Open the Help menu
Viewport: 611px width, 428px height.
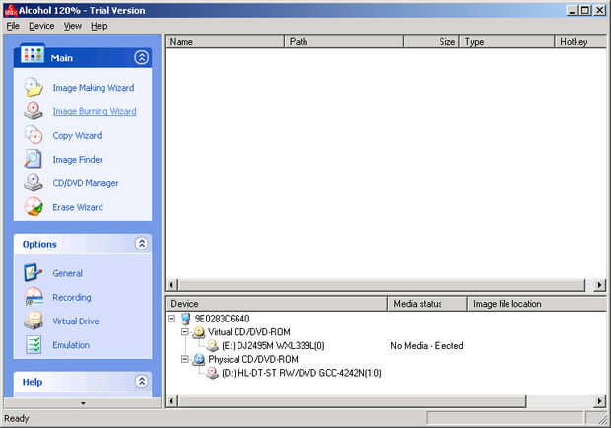(99, 26)
